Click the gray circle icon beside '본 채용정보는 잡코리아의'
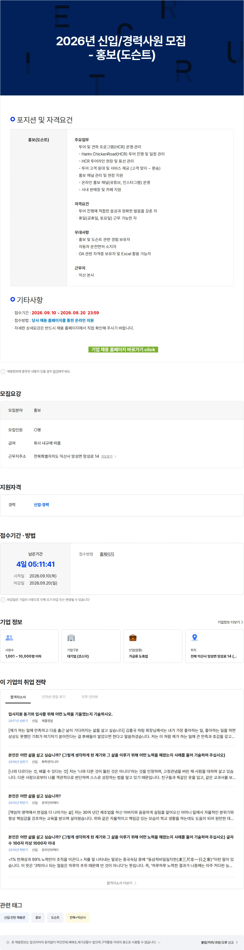244x950 pixels. pyautogui.click(x=8, y=942)
